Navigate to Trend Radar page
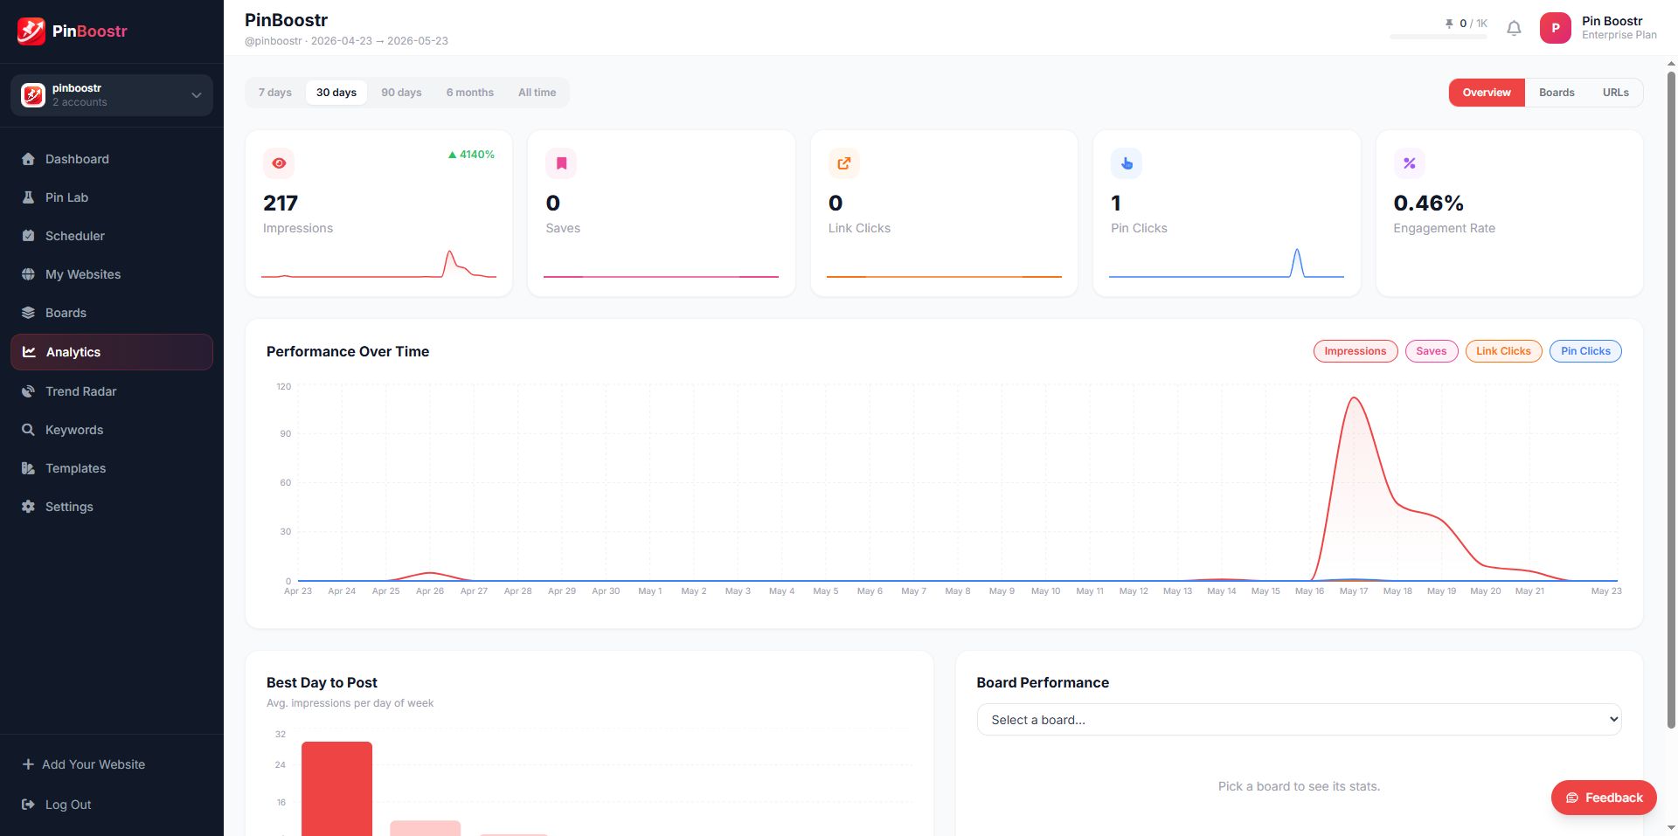 click(112, 391)
